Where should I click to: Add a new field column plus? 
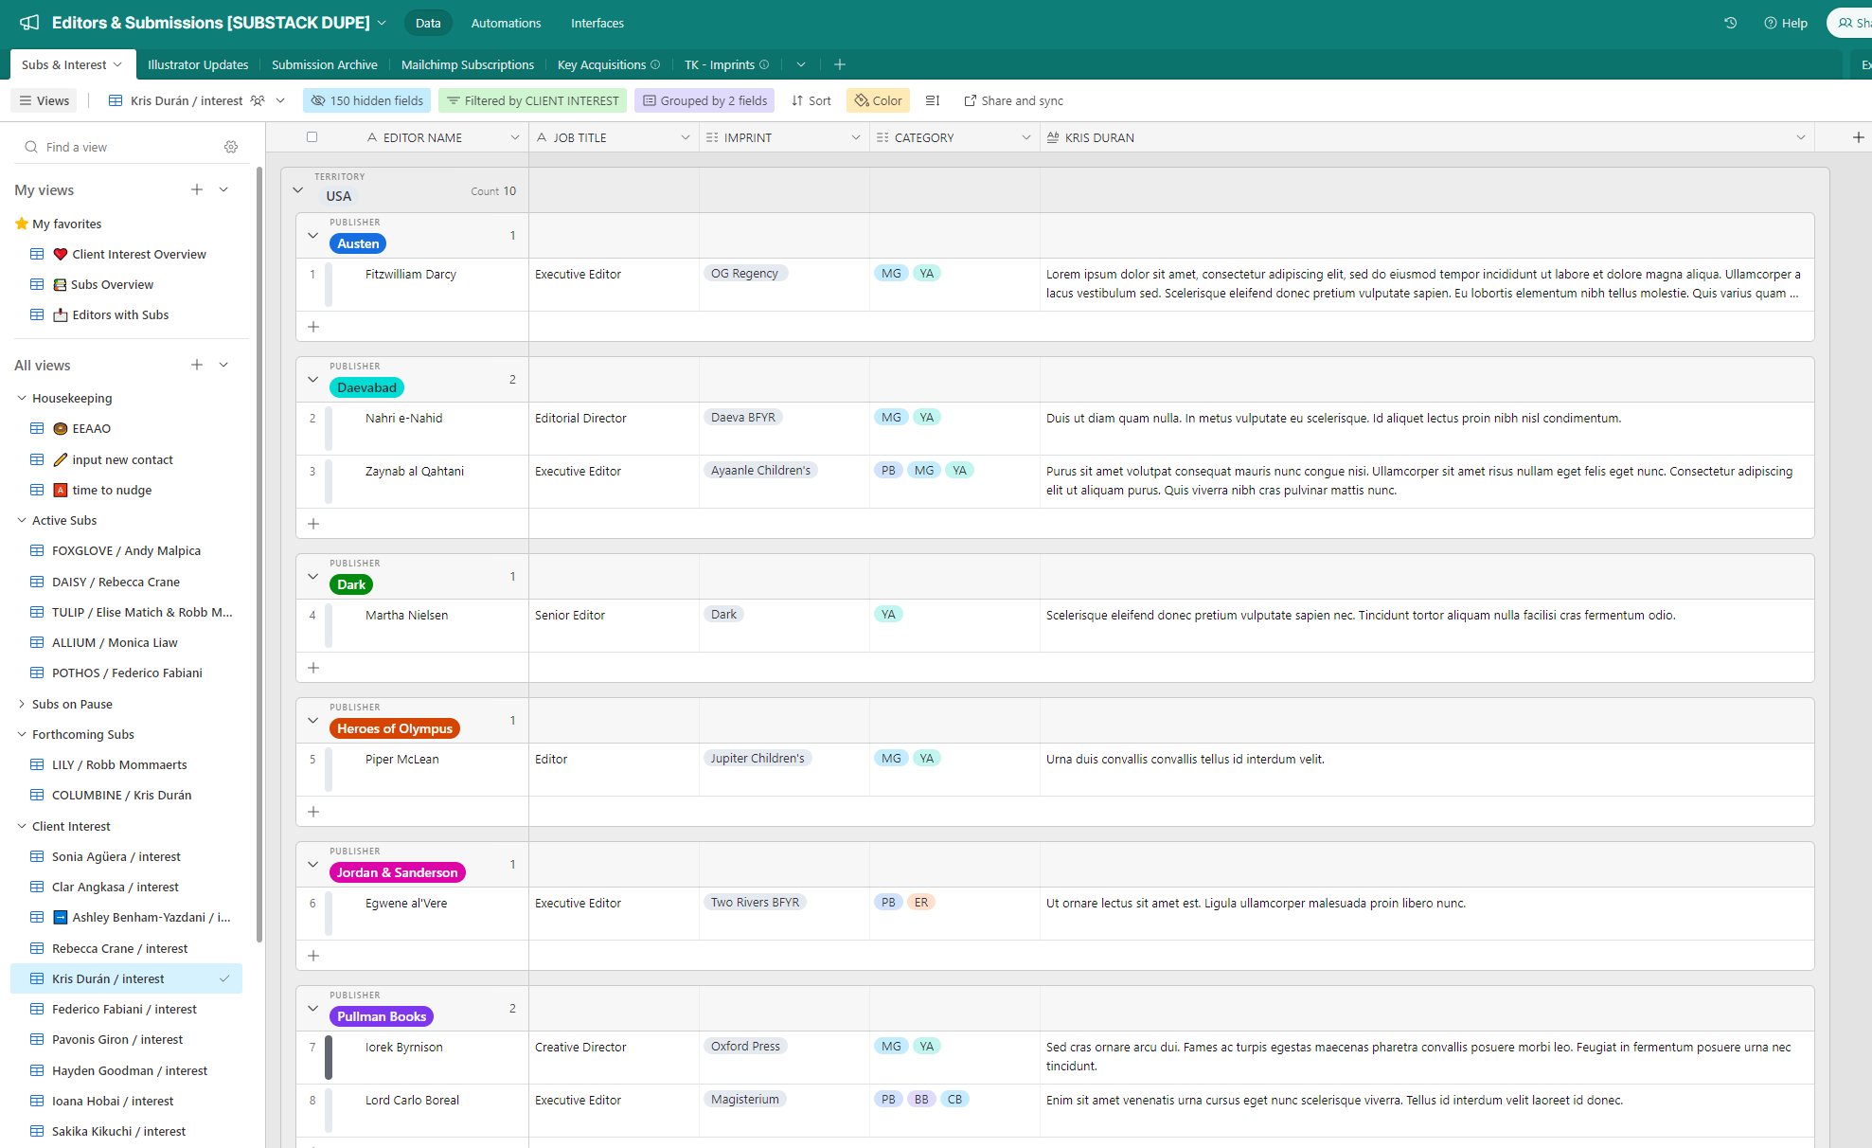click(x=1858, y=137)
